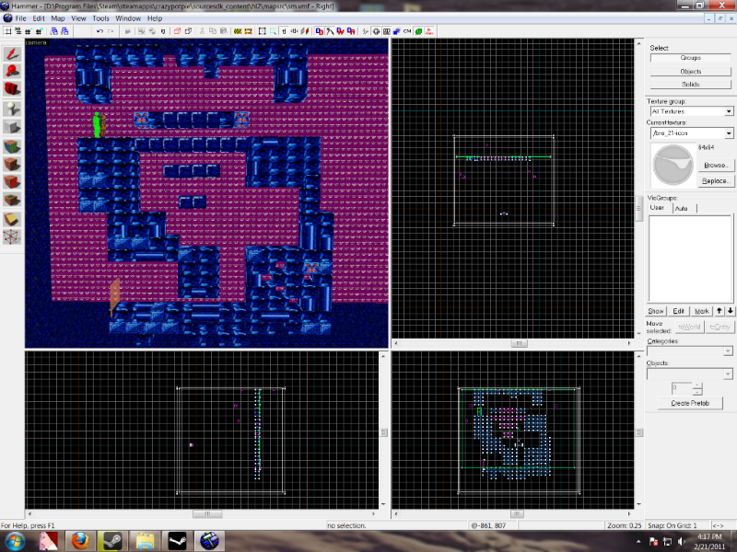Move the VisGroup up with the arrow
The width and height of the screenshot is (737, 552).
pos(719,311)
